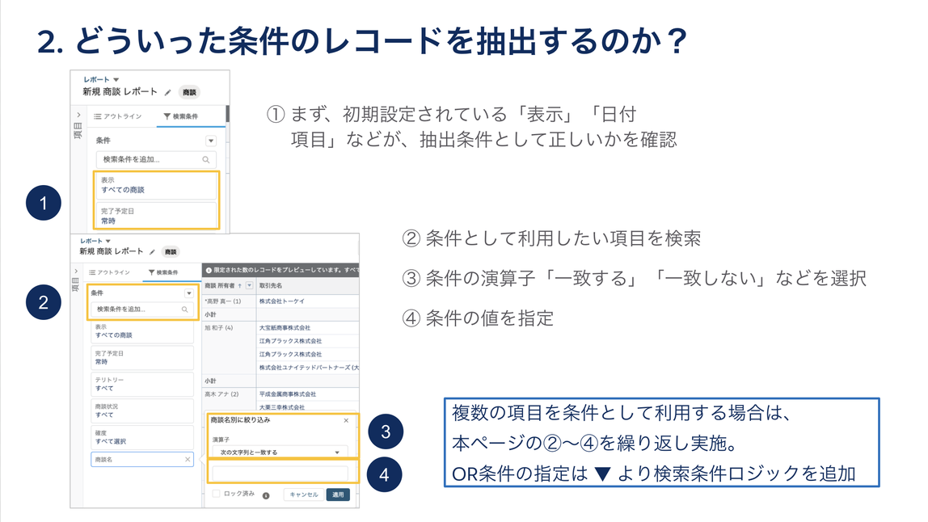Select the 商談名 filter field

click(141, 459)
